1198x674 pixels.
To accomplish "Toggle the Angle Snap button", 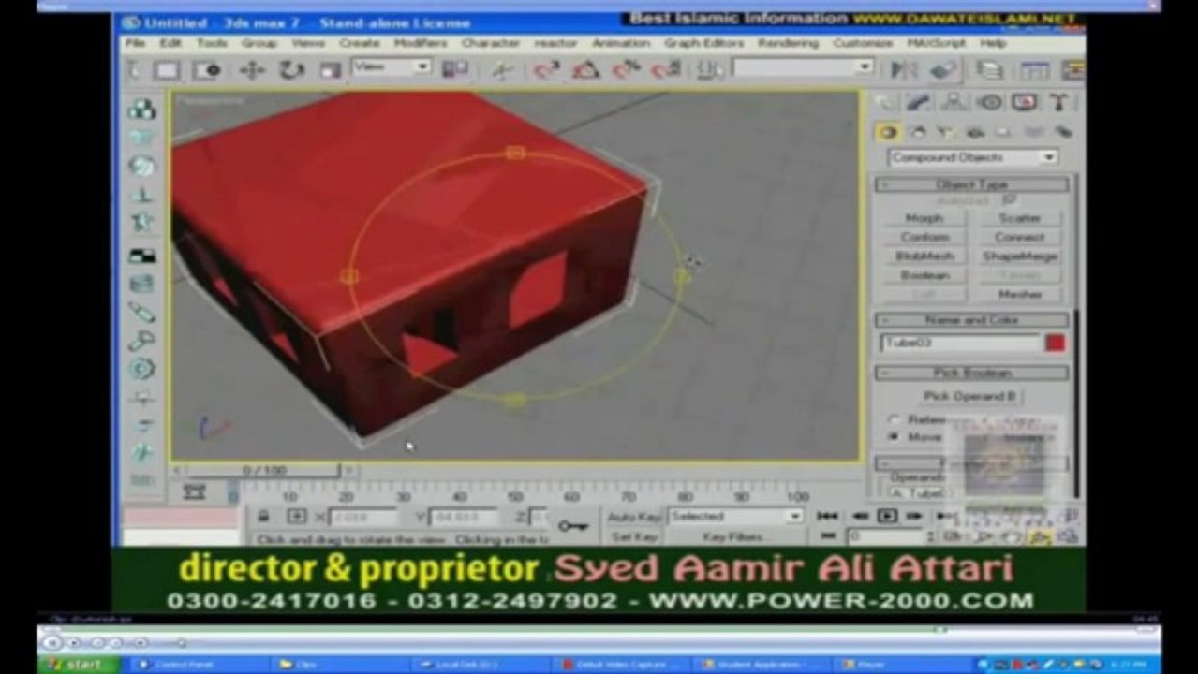I will click(585, 69).
